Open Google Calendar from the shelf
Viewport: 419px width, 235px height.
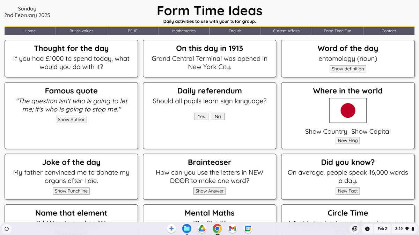[248, 229]
